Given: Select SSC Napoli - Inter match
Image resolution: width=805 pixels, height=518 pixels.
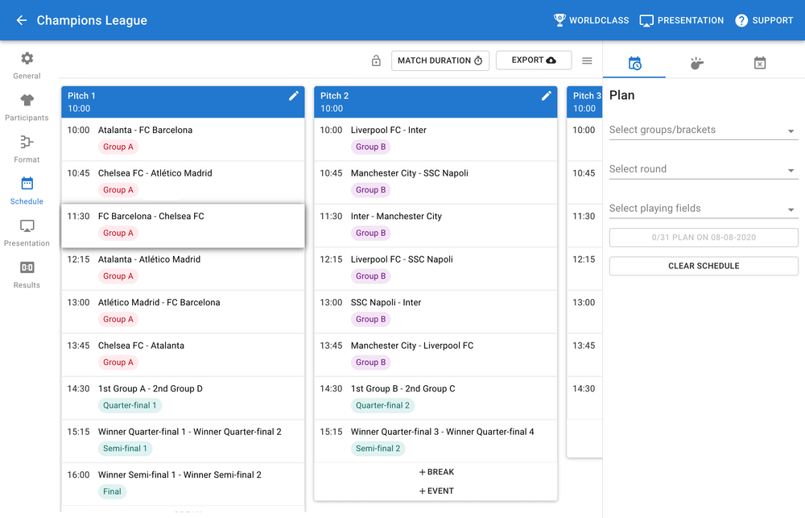Looking at the screenshot, I should click(x=436, y=312).
